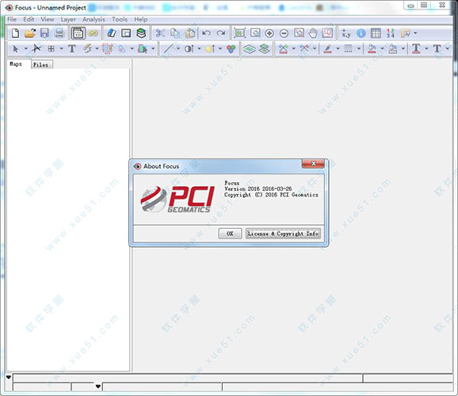This screenshot has height=396, width=458.
Task: Click the Zoom to window magnifier icon
Action: click(x=255, y=33)
